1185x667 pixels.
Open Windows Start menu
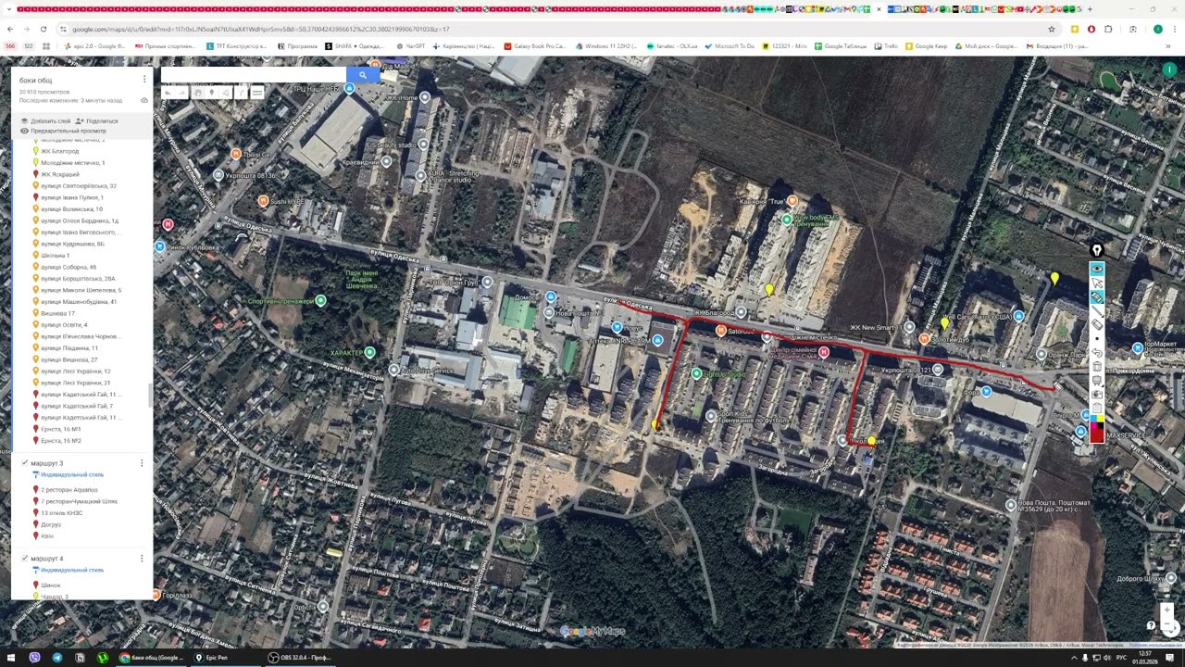[11, 658]
